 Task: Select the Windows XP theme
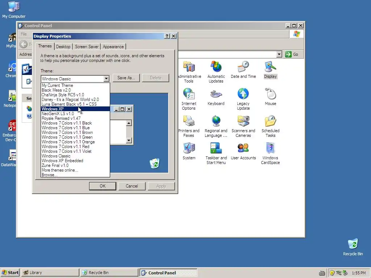coord(75,109)
